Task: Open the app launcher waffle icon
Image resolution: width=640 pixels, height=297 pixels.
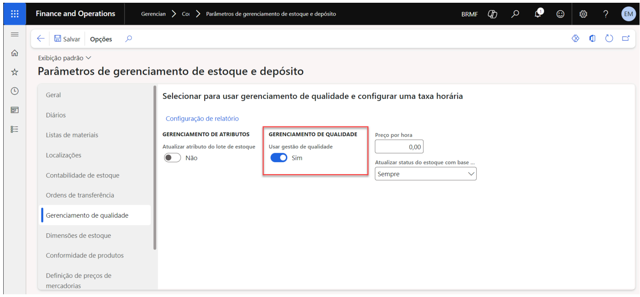Action: pyautogui.click(x=15, y=14)
